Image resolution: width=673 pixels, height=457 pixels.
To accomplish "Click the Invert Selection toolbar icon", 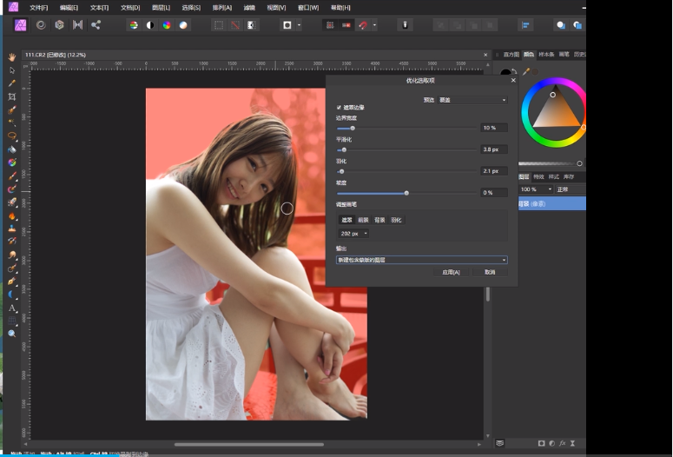I will (252, 25).
